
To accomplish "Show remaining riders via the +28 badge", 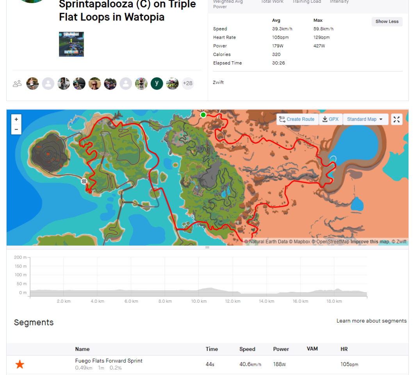I will [x=187, y=83].
